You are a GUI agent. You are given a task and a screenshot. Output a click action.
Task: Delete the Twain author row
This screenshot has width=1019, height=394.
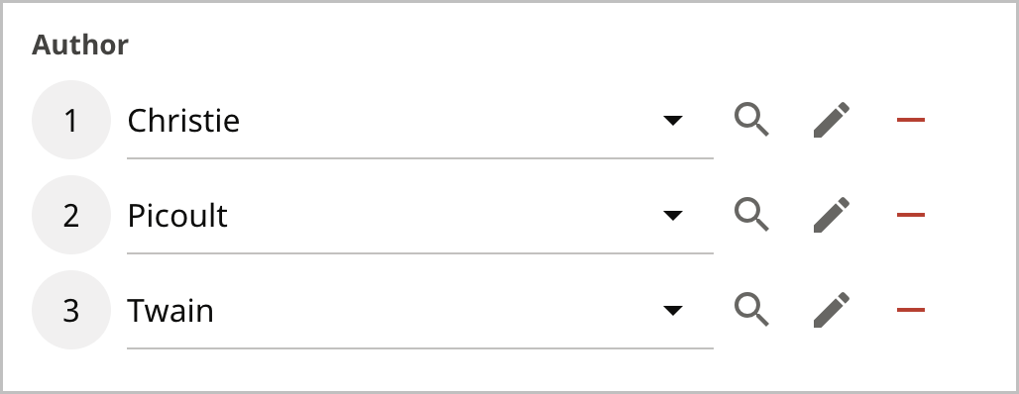[x=911, y=310]
